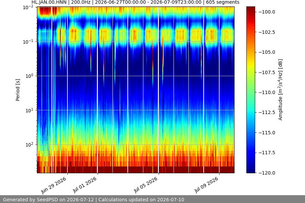Click the -112.5 colorbar tick label

point(267,112)
